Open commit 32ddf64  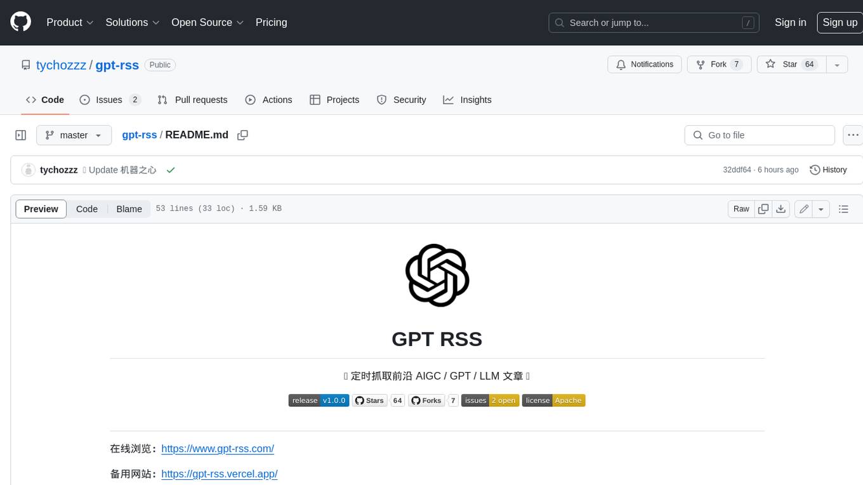[737, 170]
